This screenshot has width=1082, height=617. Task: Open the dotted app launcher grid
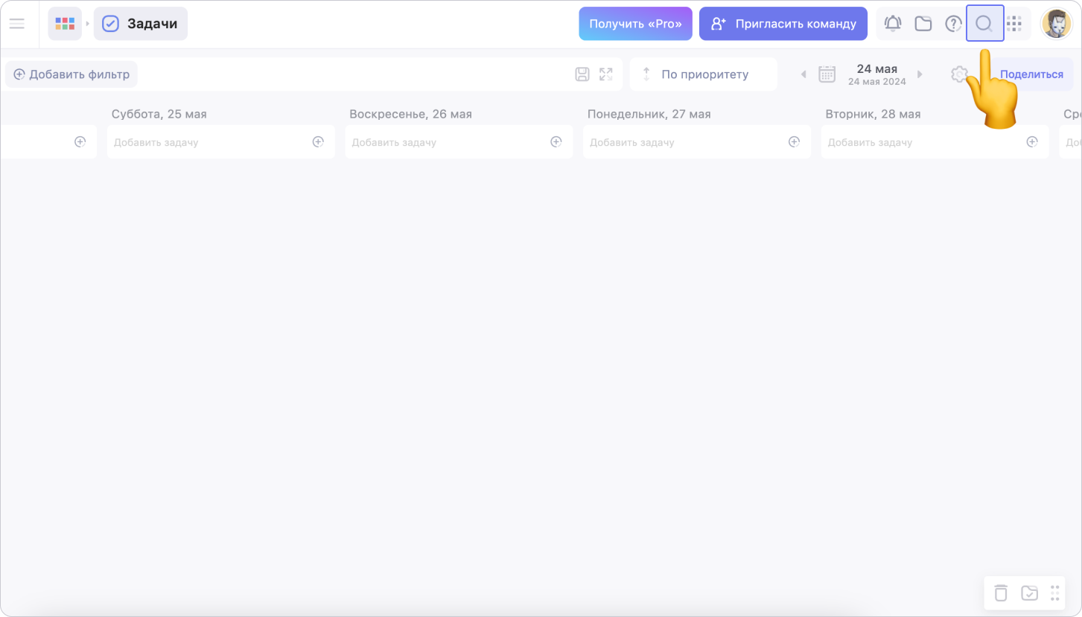point(1013,24)
